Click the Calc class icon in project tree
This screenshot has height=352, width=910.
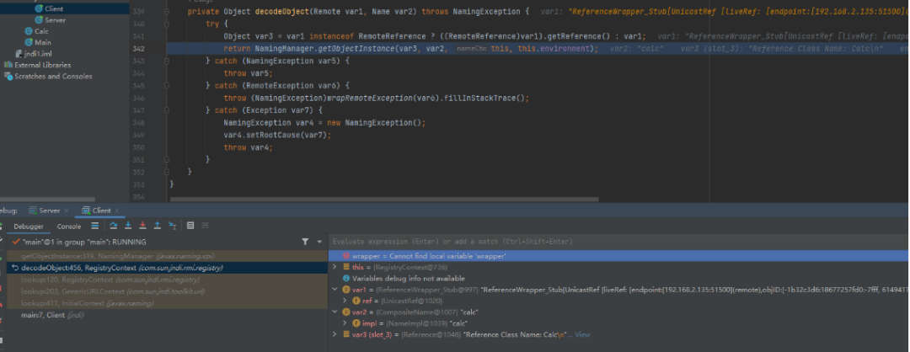(x=29, y=31)
